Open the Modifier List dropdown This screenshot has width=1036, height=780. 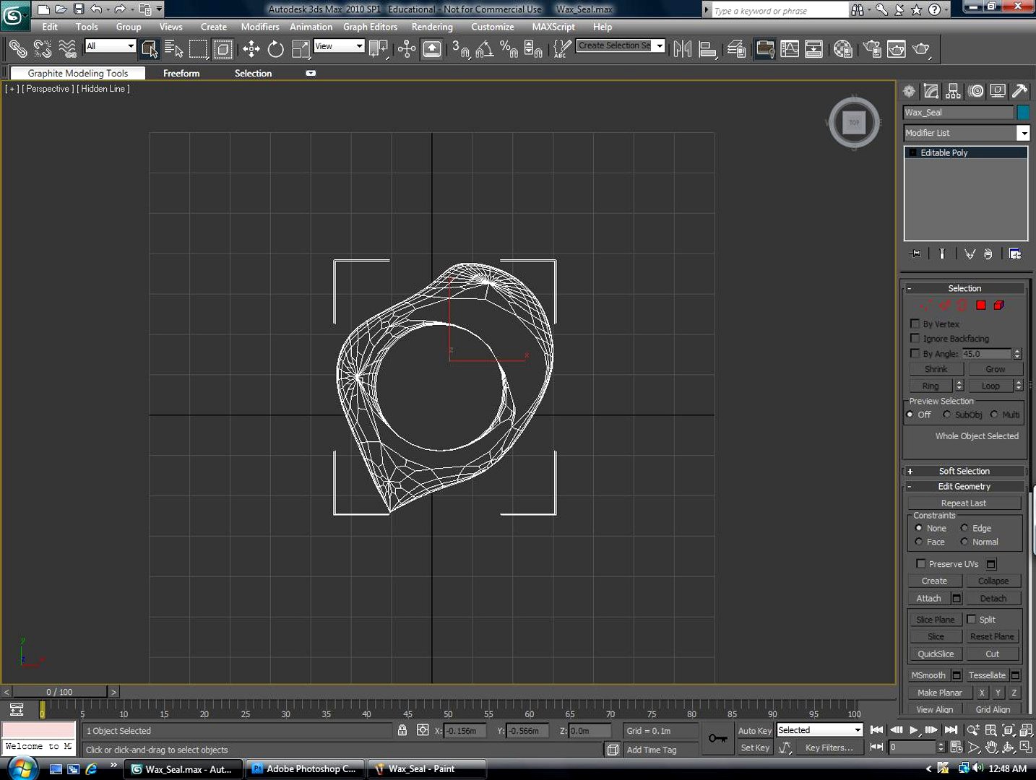pyautogui.click(x=1022, y=133)
